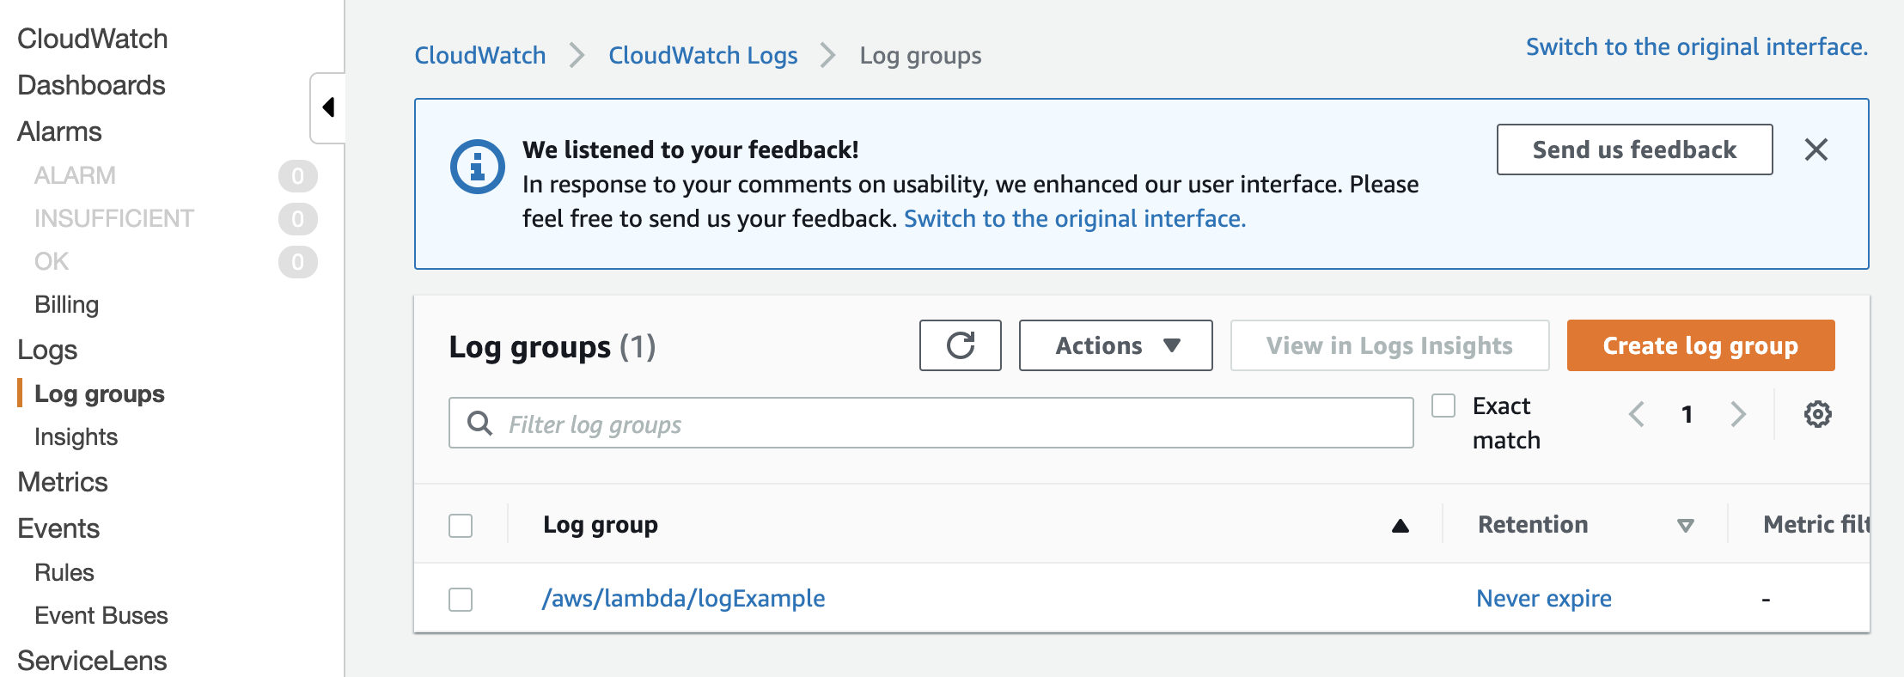Open Insights in the sidebar
Screen dimensions: 1904x677
(x=76, y=436)
